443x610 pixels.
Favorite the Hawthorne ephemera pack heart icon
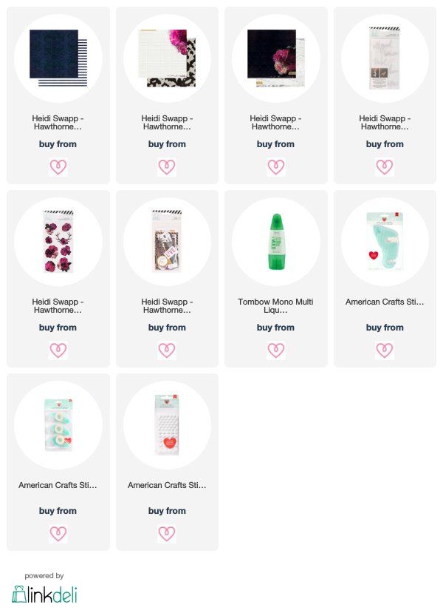coord(167,350)
